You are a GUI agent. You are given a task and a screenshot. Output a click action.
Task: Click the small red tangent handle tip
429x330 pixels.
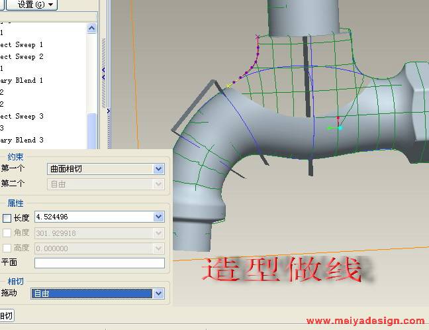[x=338, y=119]
